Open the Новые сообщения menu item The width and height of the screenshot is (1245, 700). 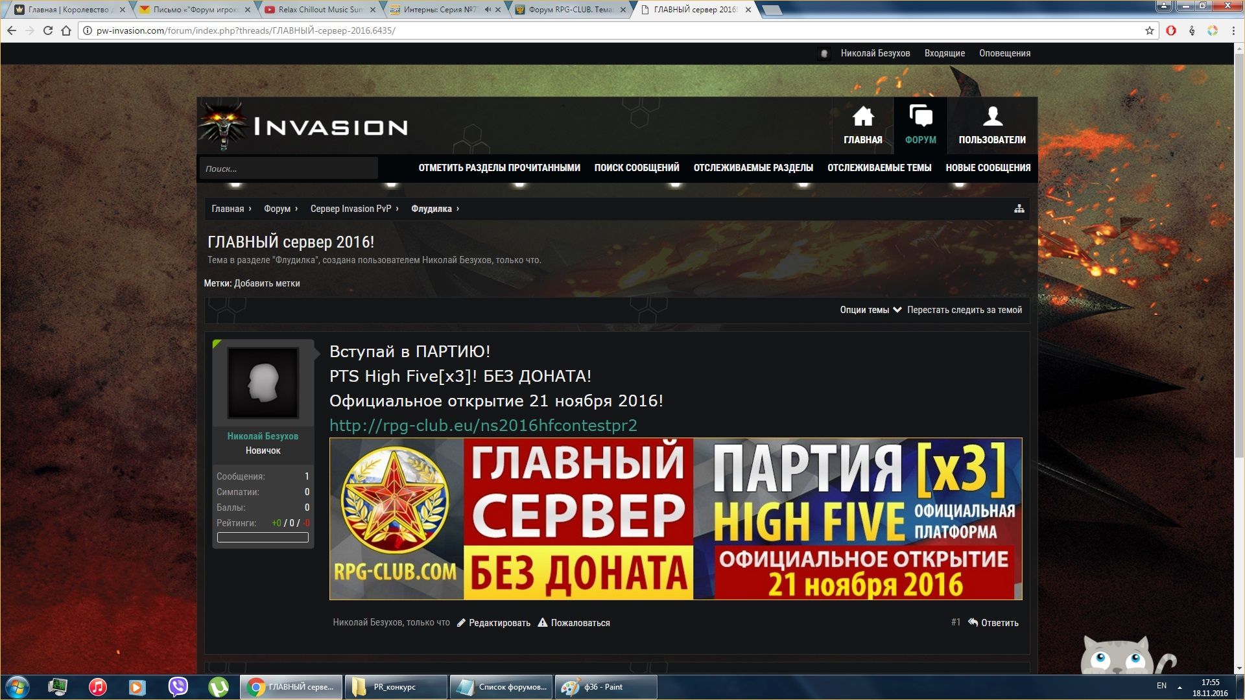pyautogui.click(x=988, y=168)
